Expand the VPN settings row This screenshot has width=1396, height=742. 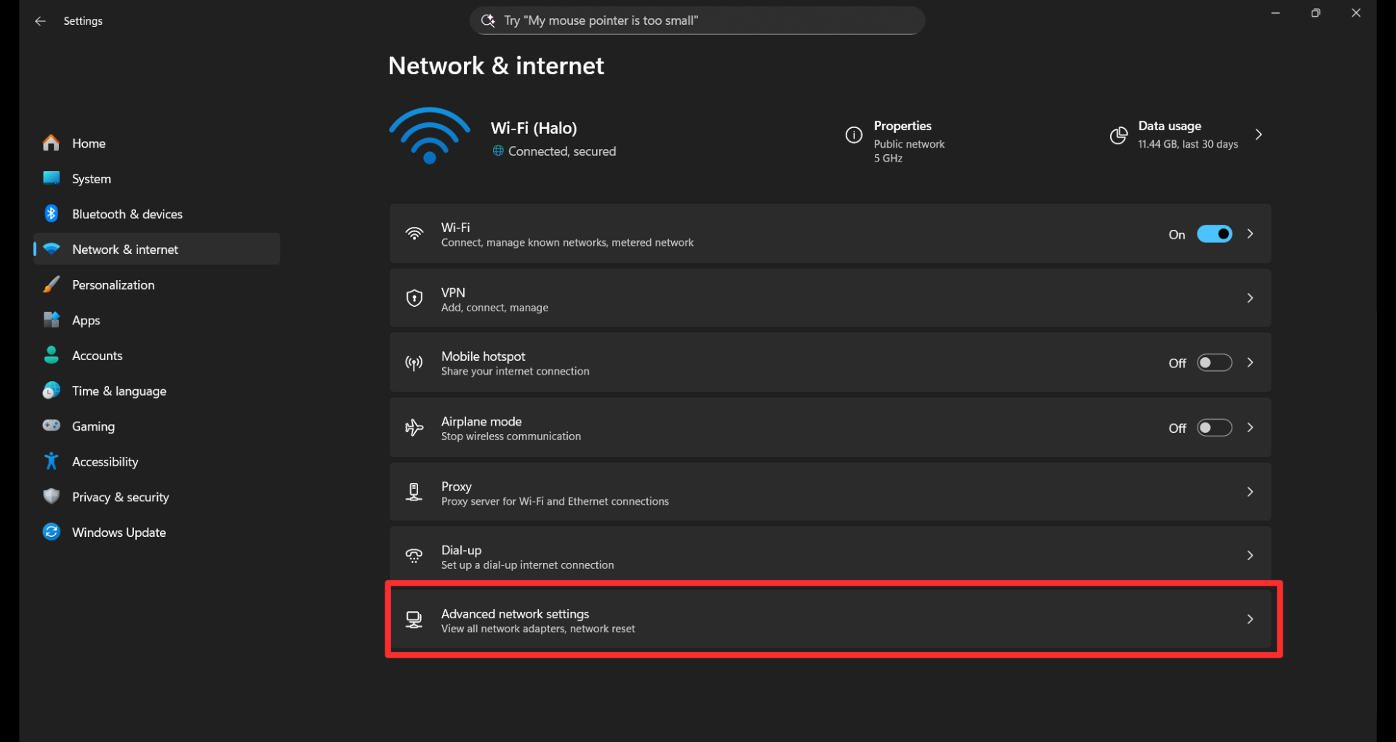coord(1250,298)
